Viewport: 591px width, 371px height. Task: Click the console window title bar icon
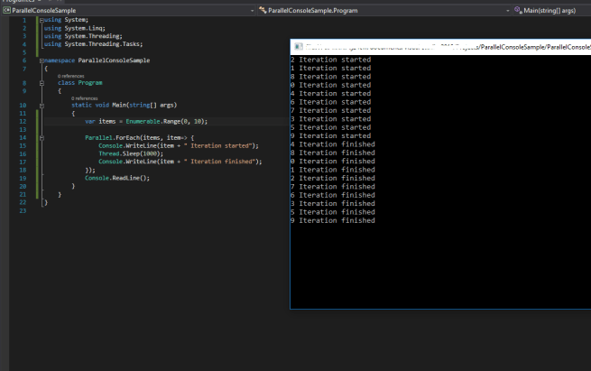coord(298,46)
